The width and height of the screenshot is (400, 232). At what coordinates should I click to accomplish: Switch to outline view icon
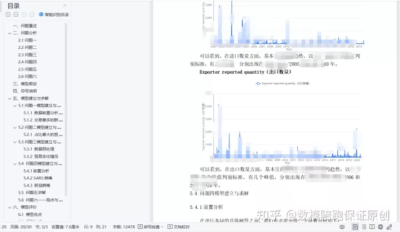pyautogui.click(x=364, y=227)
